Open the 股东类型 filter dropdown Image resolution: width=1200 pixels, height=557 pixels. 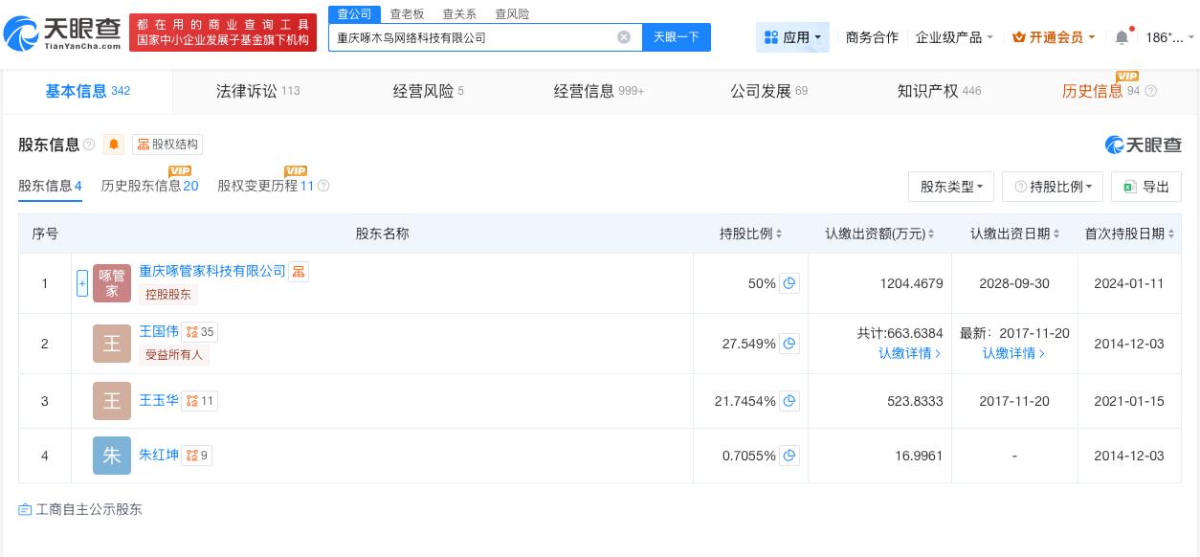pos(951,187)
